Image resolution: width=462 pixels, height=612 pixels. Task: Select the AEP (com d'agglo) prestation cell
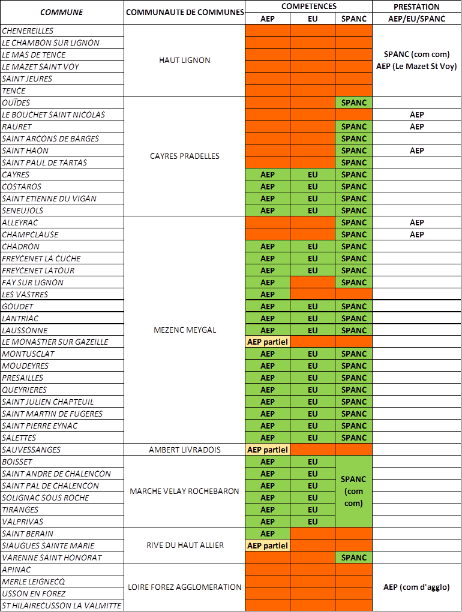point(416,587)
